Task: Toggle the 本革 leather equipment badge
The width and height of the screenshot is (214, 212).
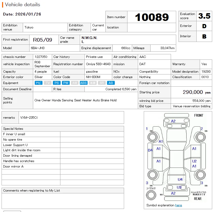Action: coord(92,83)
